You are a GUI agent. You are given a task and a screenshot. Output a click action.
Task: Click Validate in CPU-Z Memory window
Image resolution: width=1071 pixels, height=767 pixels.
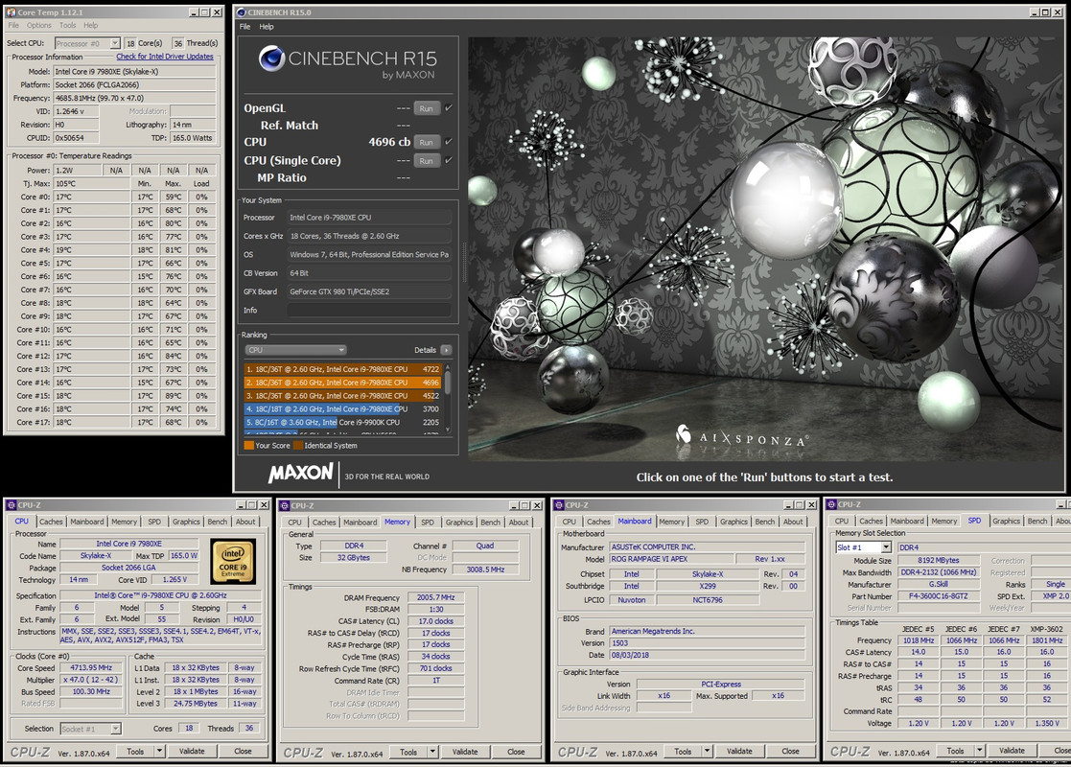pyautogui.click(x=465, y=752)
